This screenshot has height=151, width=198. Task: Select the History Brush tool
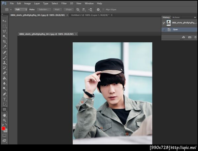[4, 68]
